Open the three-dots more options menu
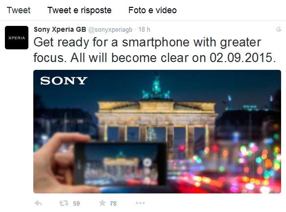The width and height of the screenshot is (286, 212). pos(140,203)
